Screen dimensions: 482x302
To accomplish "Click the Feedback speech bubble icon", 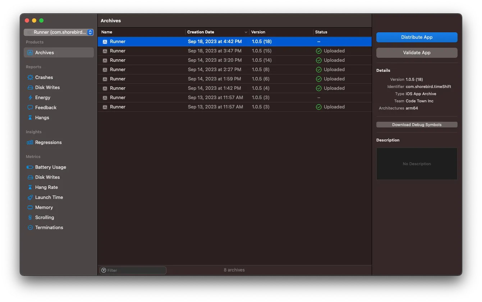I will coord(30,107).
